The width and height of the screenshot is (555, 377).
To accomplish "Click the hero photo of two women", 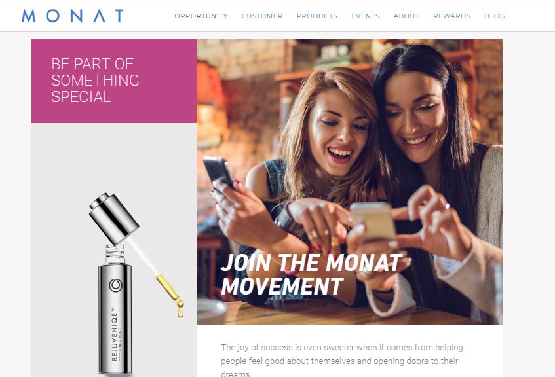I will coord(349,182).
